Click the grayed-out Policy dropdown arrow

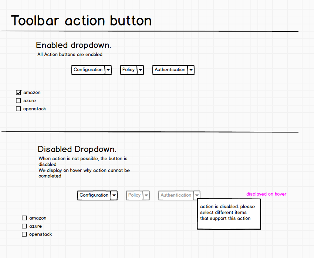click(146, 195)
